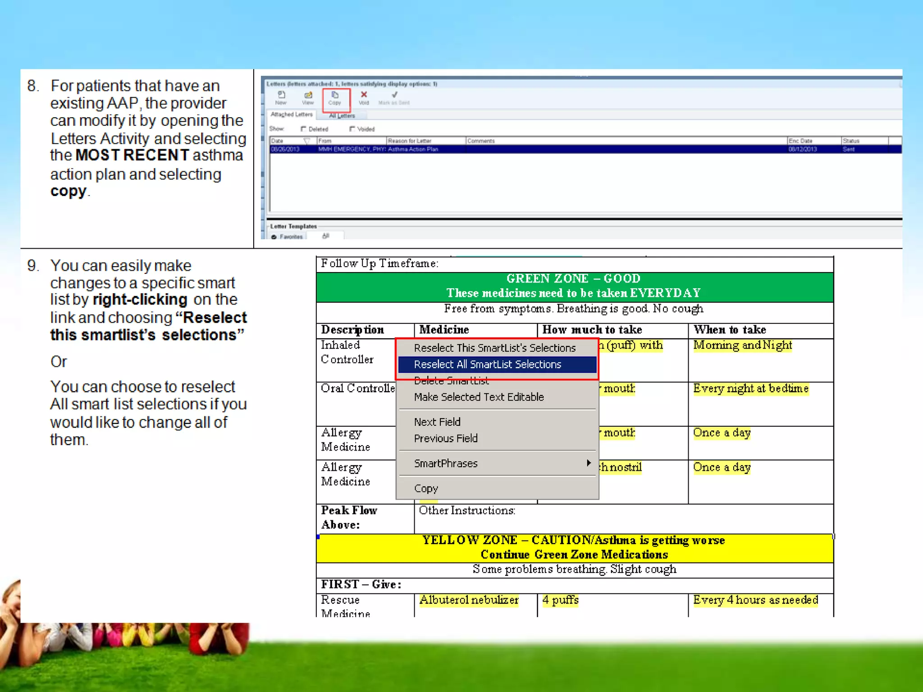This screenshot has height=692, width=923.
Task: Open the Attached Letters tab
Action: (x=291, y=114)
